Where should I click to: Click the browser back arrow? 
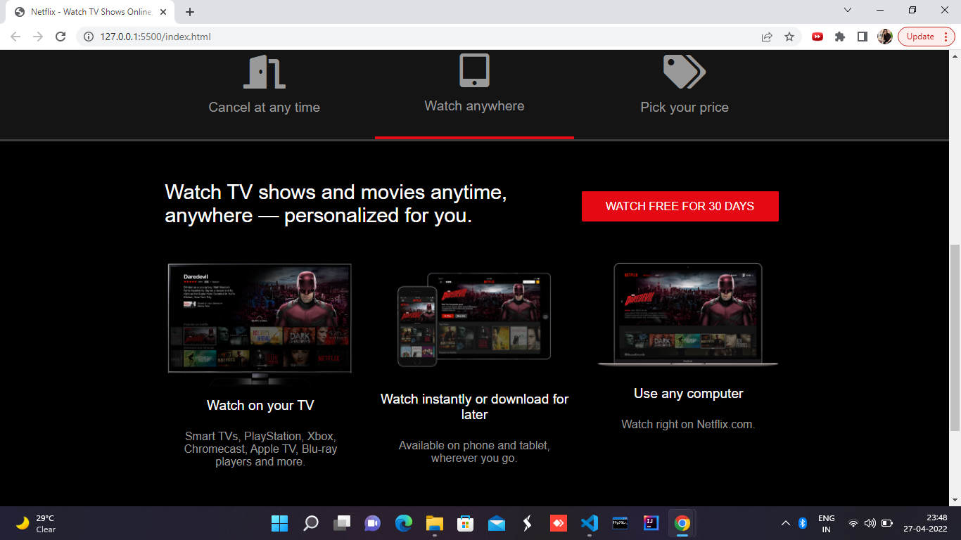pos(15,37)
